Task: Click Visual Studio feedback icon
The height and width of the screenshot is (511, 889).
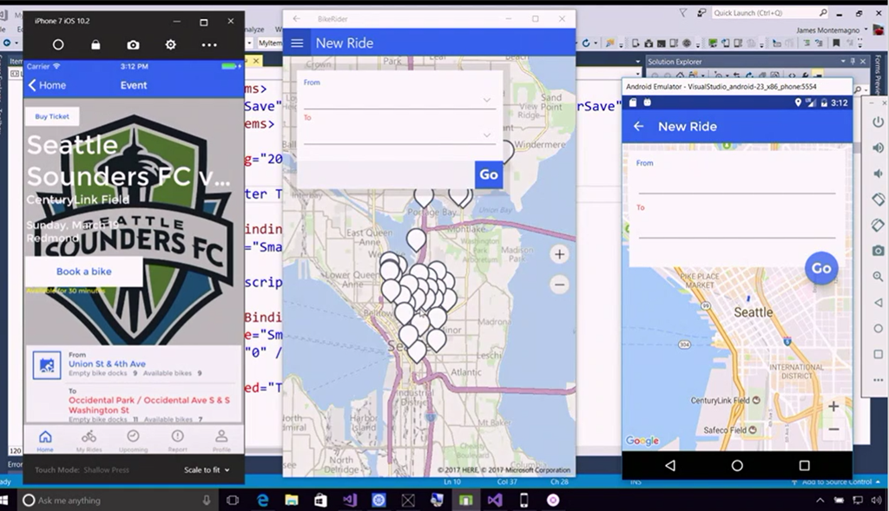Action: pos(701,12)
